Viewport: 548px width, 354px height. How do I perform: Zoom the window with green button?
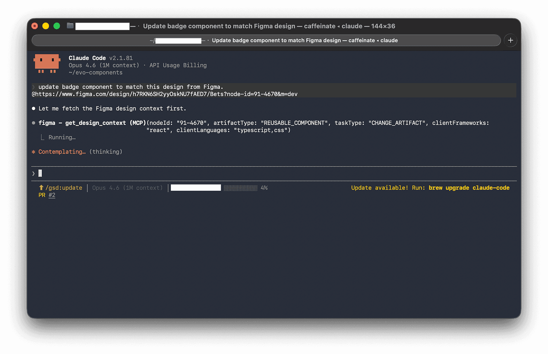[57, 26]
